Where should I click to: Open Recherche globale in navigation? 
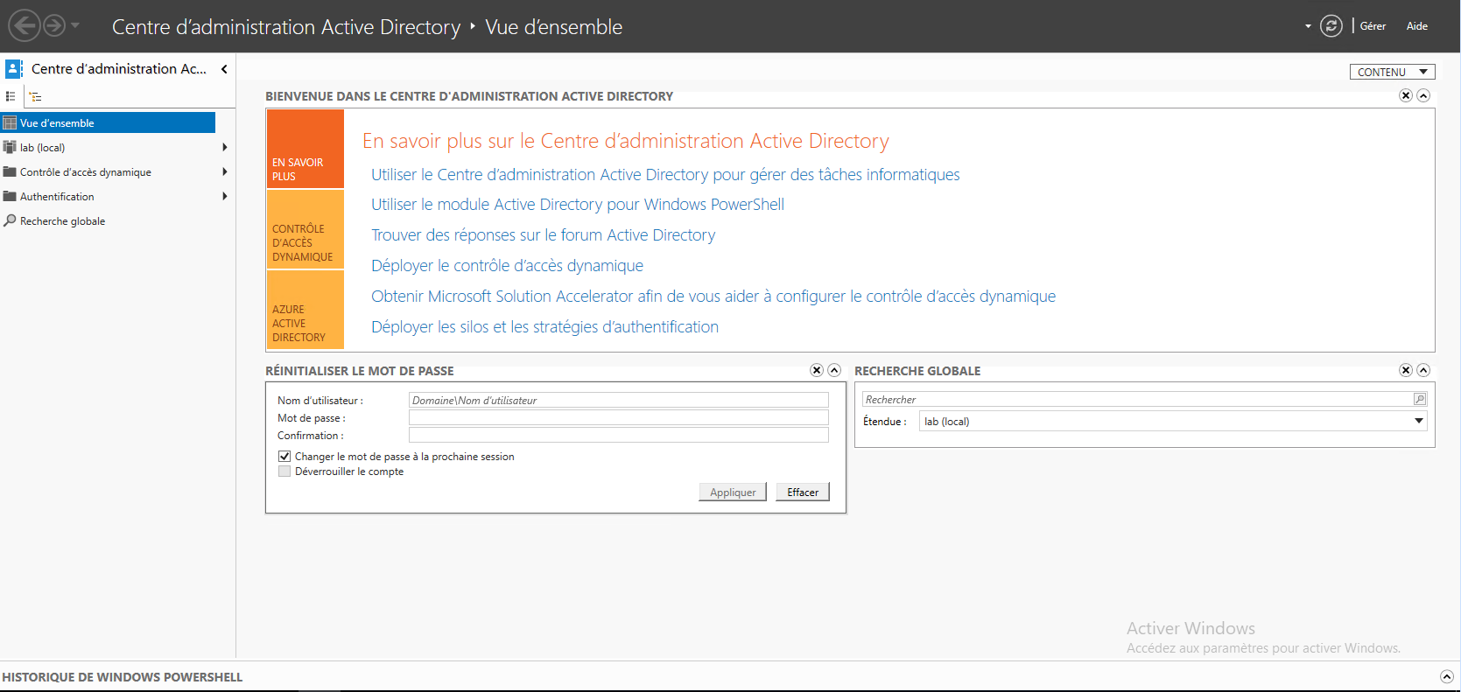[x=62, y=221]
